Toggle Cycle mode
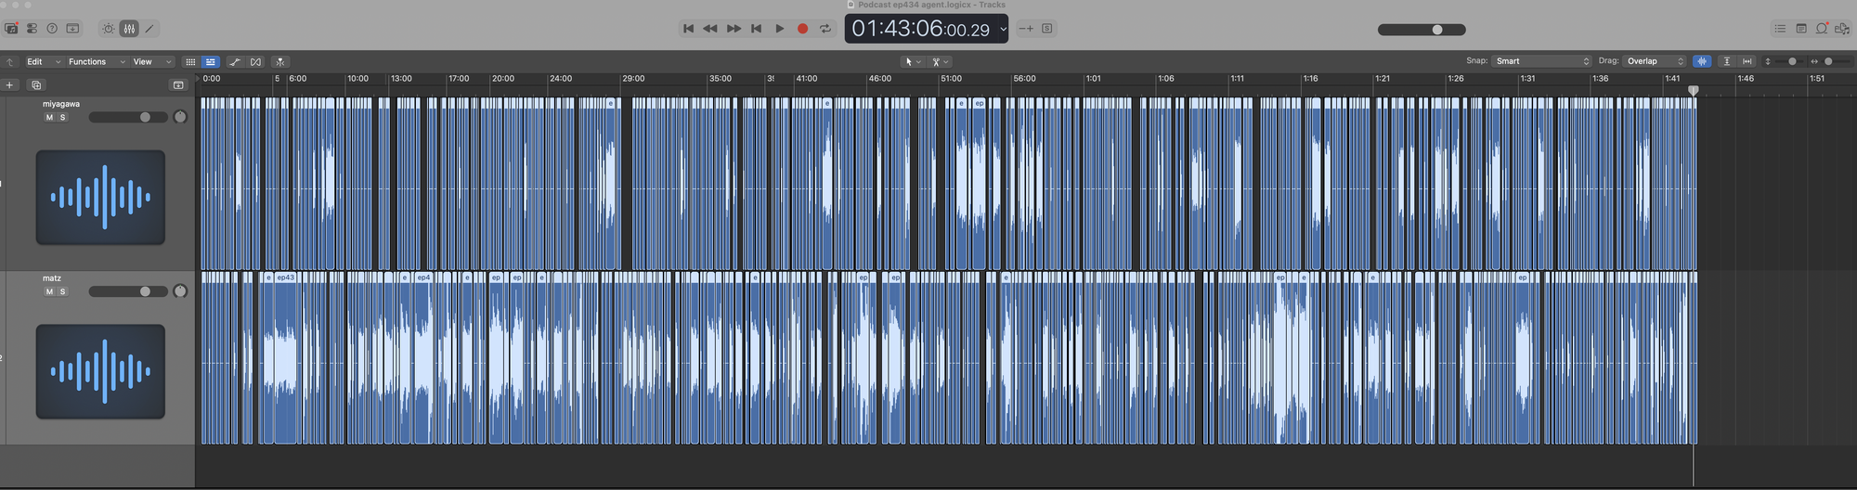This screenshot has width=1857, height=490. [825, 29]
